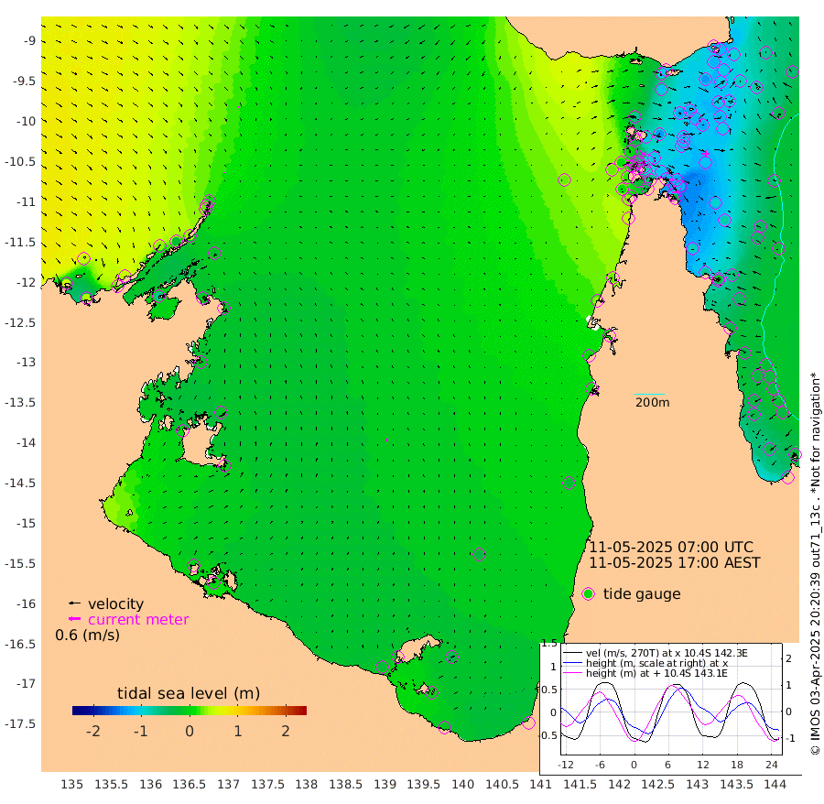Viewport: 824px width, 804px height.
Task: Click the '11-05-2025 17:00 AEST' timestamp
Action: click(x=674, y=563)
